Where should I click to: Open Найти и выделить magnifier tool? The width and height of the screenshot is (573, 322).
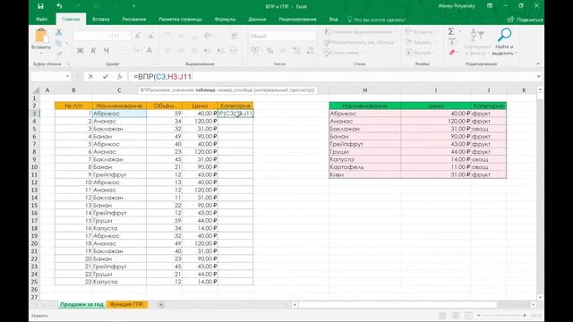pyautogui.click(x=504, y=42)
